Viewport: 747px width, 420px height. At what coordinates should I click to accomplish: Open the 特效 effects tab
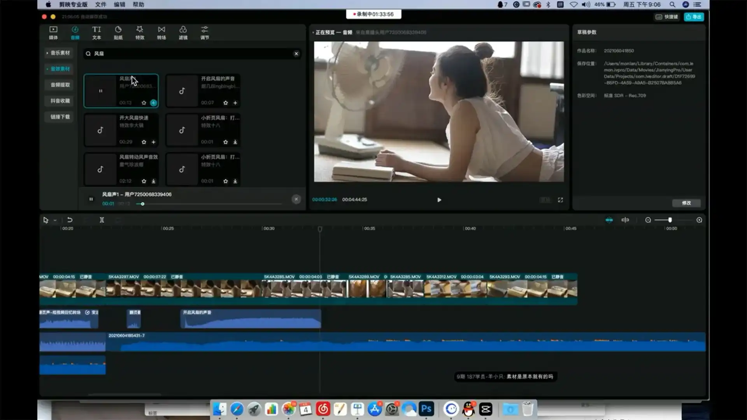click(x=140, y=33)
